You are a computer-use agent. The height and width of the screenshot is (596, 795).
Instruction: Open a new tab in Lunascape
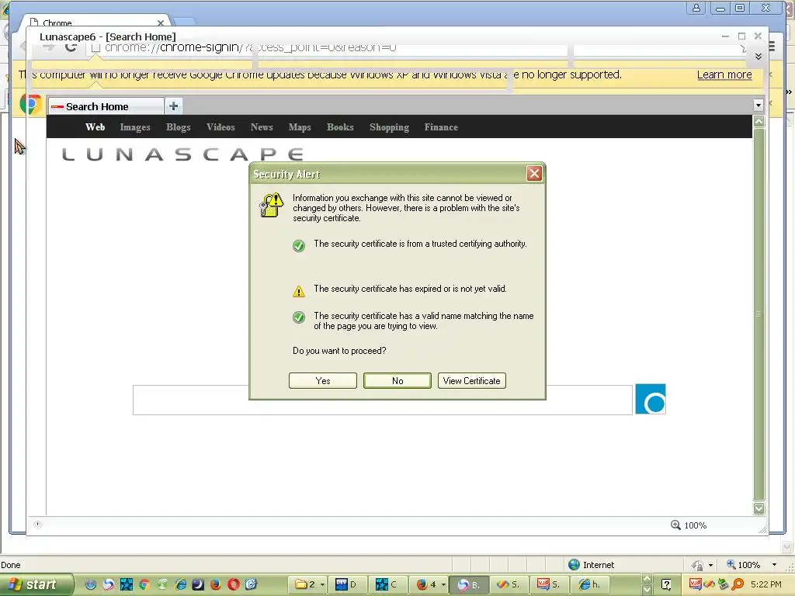pos(173,106)
